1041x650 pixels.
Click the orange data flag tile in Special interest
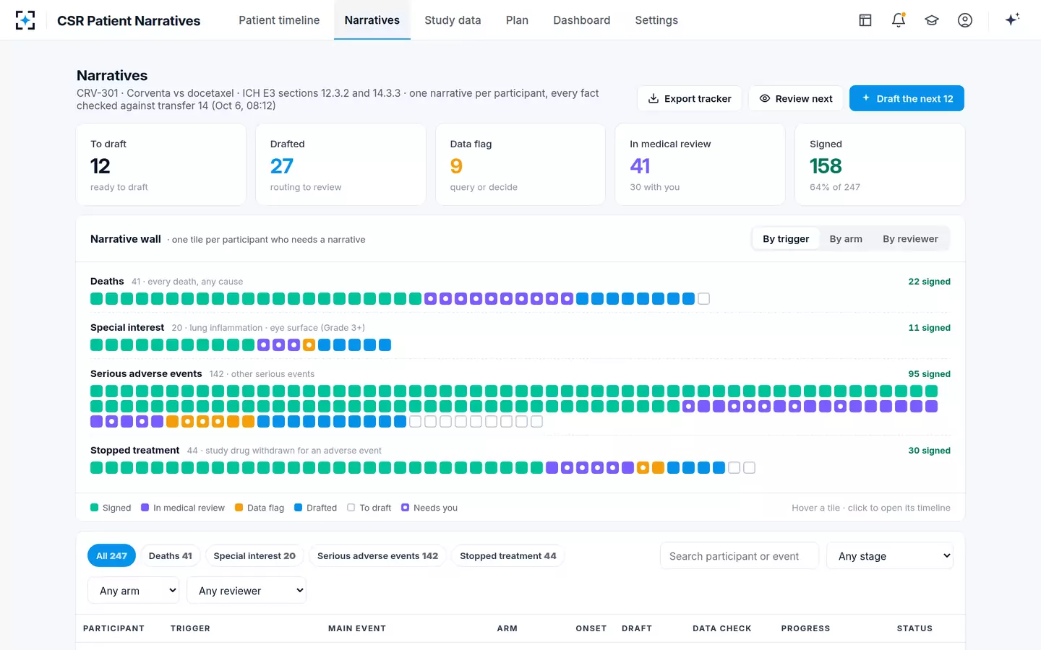pos(309,344)
